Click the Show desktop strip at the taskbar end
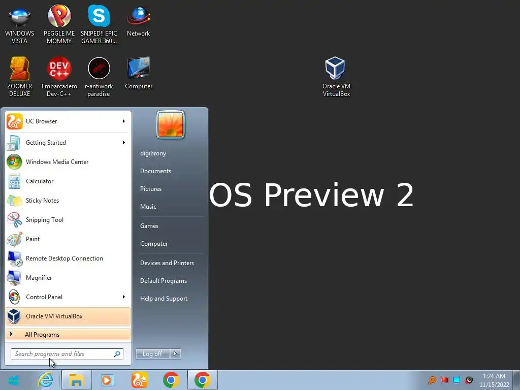 516,380
